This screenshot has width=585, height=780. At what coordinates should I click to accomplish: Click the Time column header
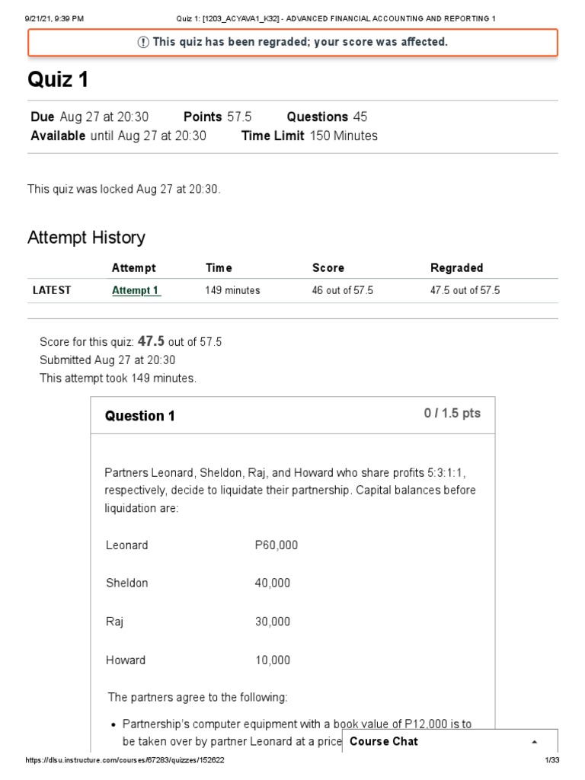click(x=219, y=268)
